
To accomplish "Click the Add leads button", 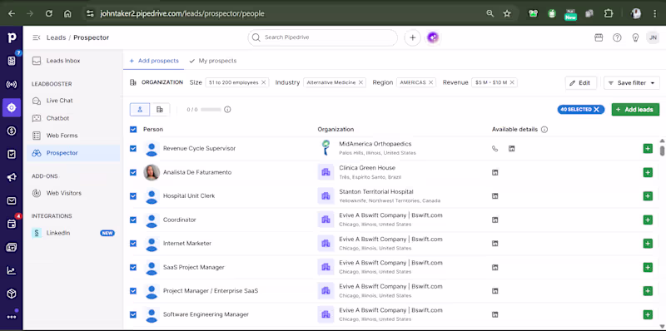I will [635, 110].
